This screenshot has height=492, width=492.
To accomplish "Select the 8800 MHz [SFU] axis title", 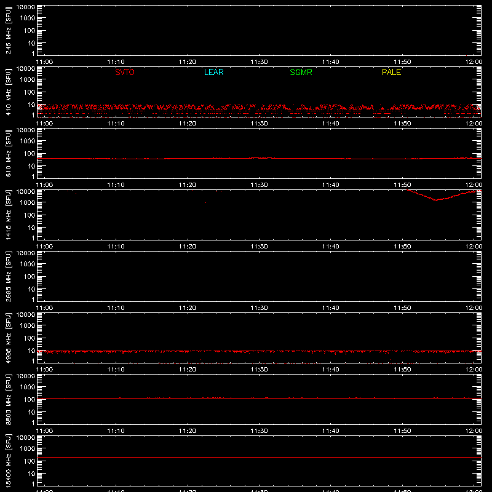I will [8, 400].
